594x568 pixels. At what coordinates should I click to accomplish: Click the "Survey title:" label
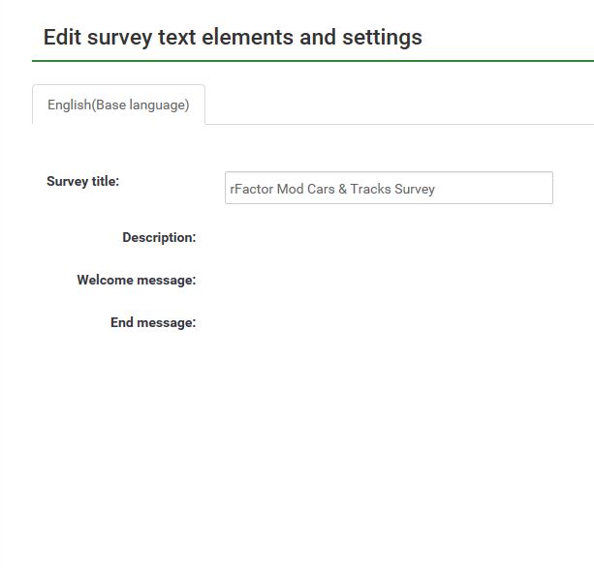(x=82, y=181)
